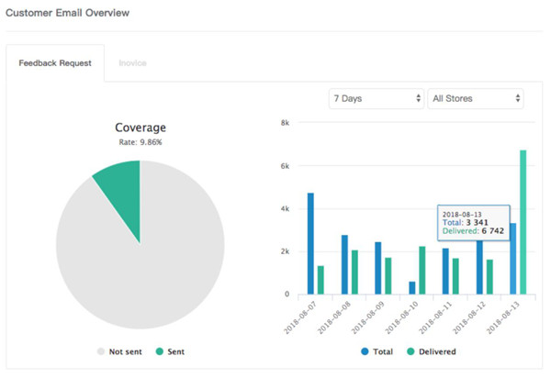Open the Invoice tab
Image resolution: width=551 pixels, height=378 pixels.
[x=130, y=63]
